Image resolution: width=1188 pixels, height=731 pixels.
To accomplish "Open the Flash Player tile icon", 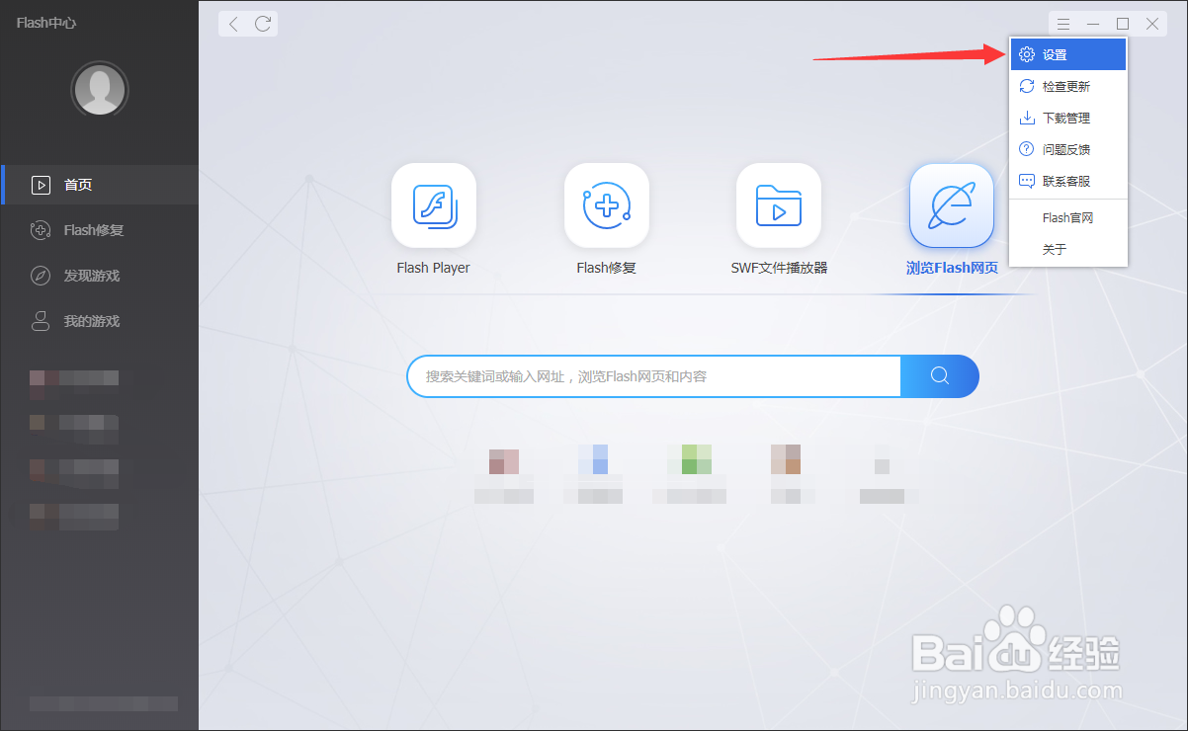I will [434, 205].
